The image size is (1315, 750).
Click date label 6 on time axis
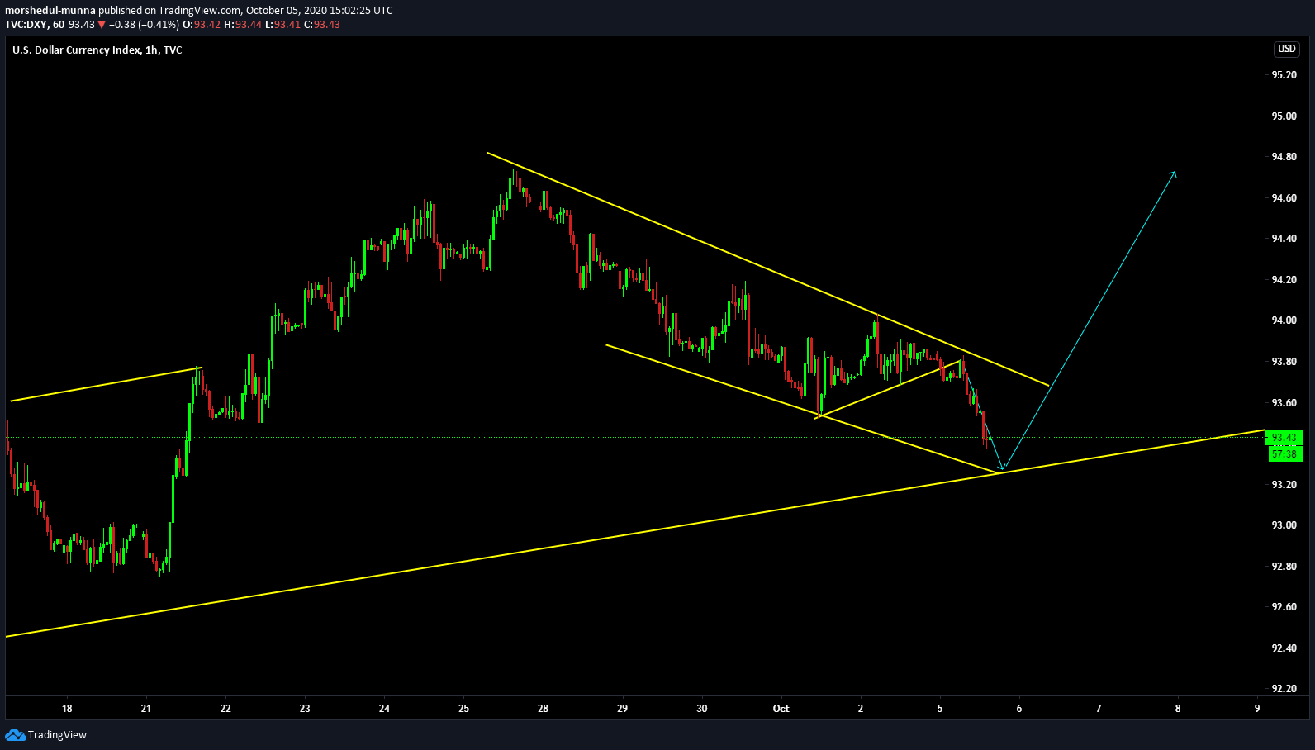(1019, 709)
